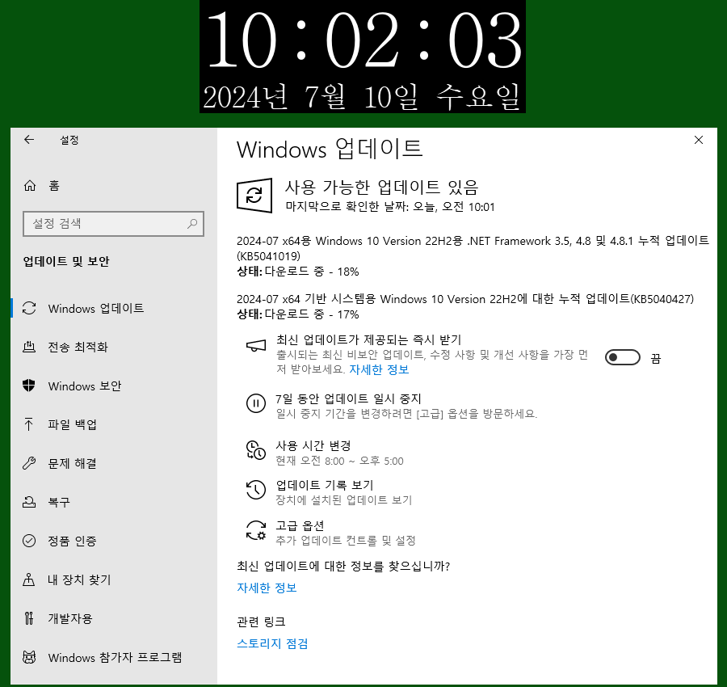Click the 관련 링크 heading

point(261,622)
